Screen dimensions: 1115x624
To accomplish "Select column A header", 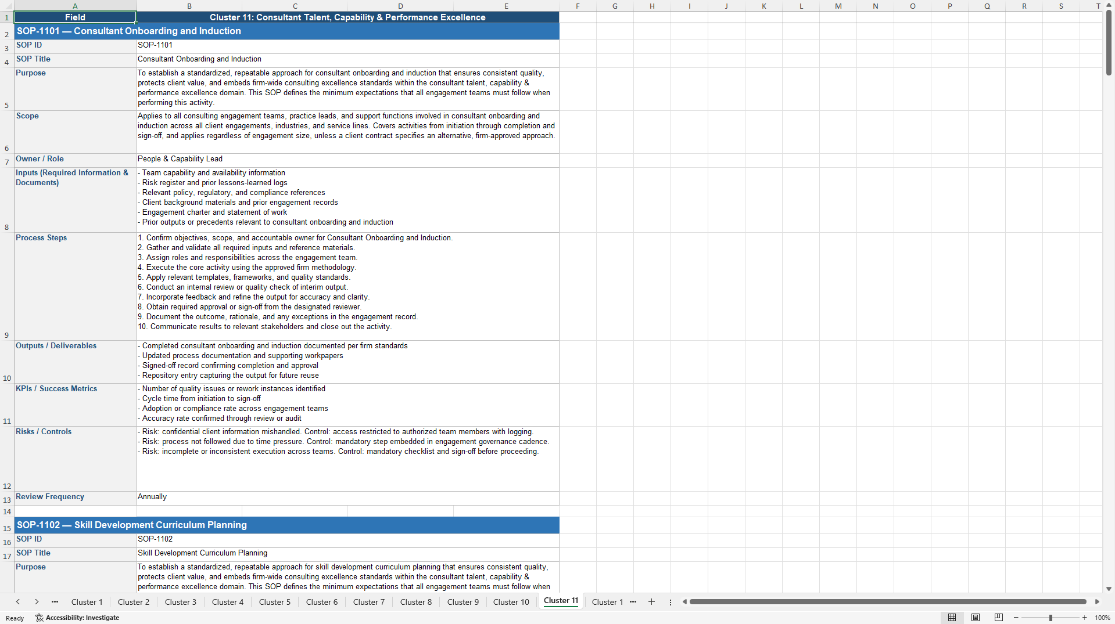I will point(75,6).
